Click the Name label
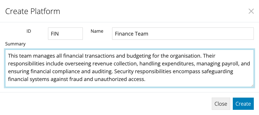The width and height of the screenshot is (259, 115). coord(97,31)
